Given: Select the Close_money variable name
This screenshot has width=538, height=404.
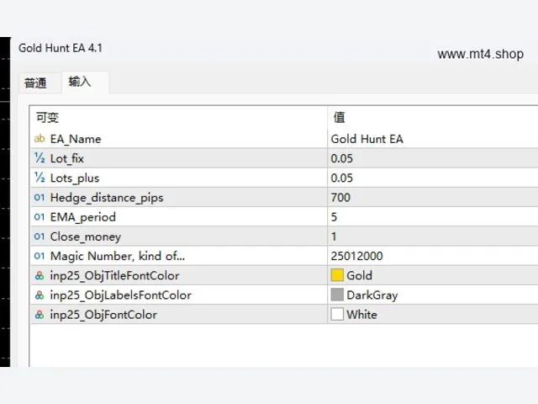Looking at the screenshot, I should [86, 237].
